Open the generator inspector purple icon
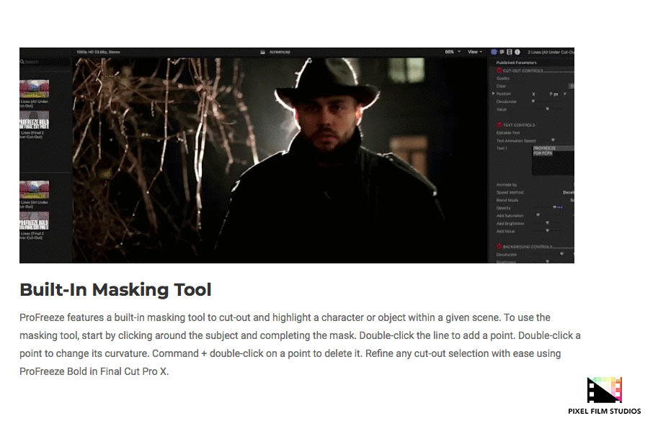Screen dimensions: 658x421 point(494,52)
